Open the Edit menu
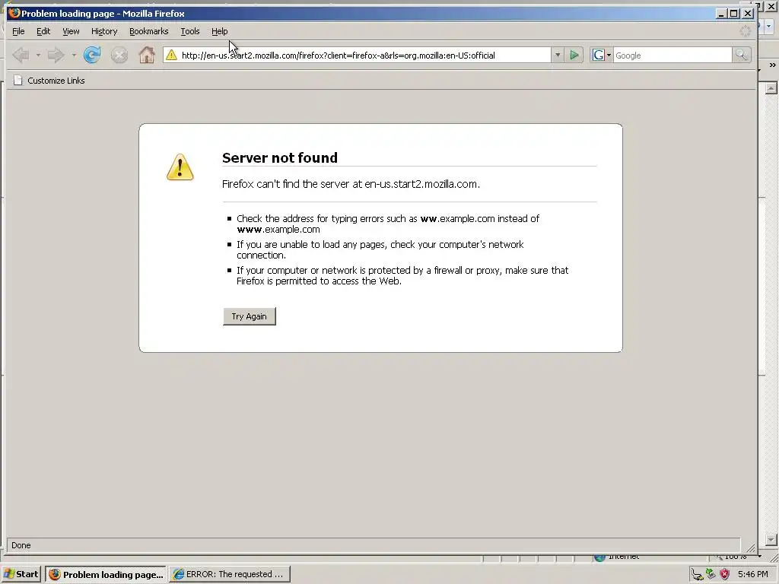The height and width of the screenshot is (584, 779). (43, 31)
